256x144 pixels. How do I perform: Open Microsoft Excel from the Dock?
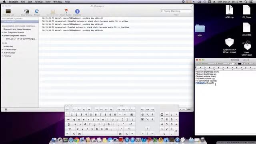click(x=155, y=140)
